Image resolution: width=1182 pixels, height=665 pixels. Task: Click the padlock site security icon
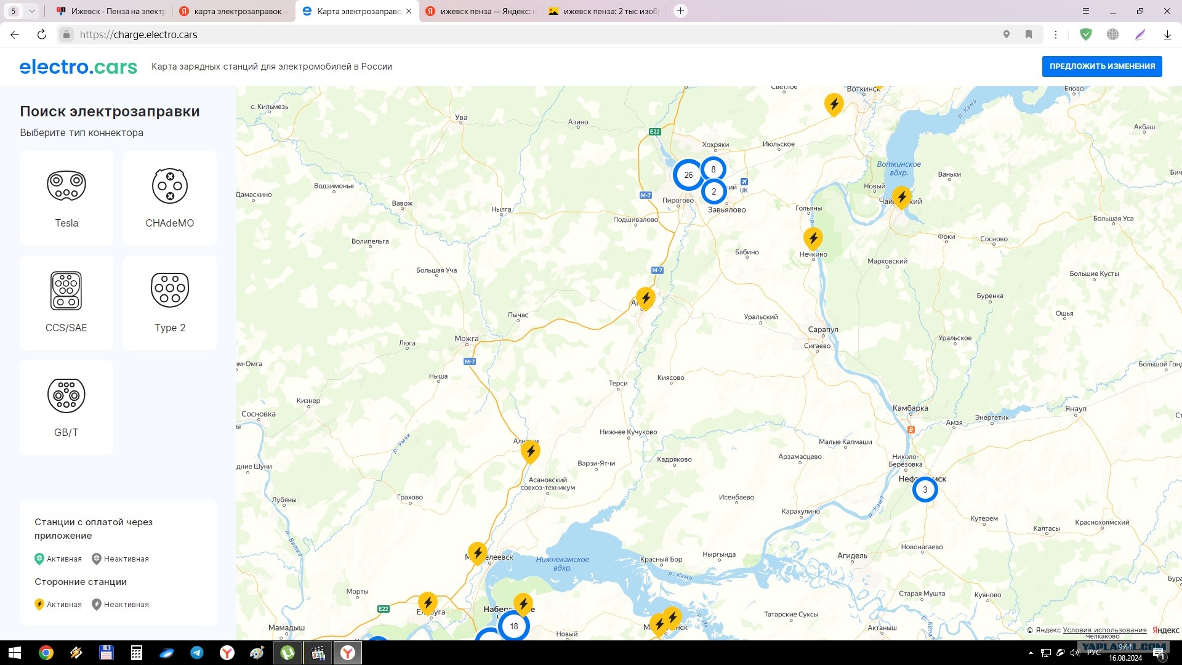[66, 34]
